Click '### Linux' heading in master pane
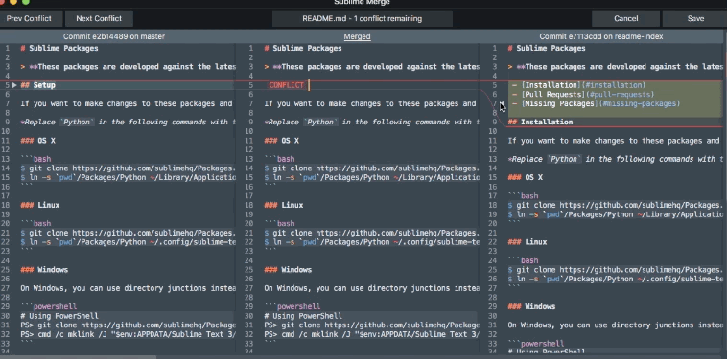Screen dimensions: 727x359 tap(40, 205)
